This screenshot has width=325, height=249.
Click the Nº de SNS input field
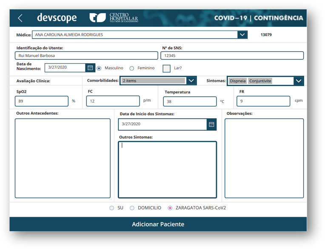(232, 56)
